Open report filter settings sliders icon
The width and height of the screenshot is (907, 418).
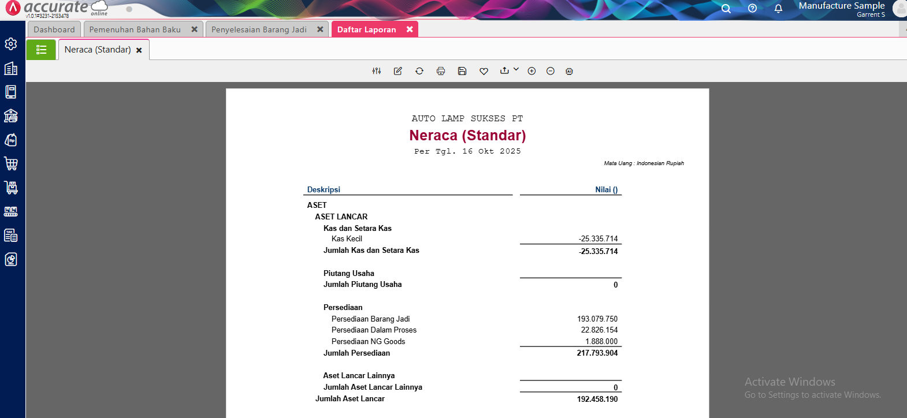[377, 71]
